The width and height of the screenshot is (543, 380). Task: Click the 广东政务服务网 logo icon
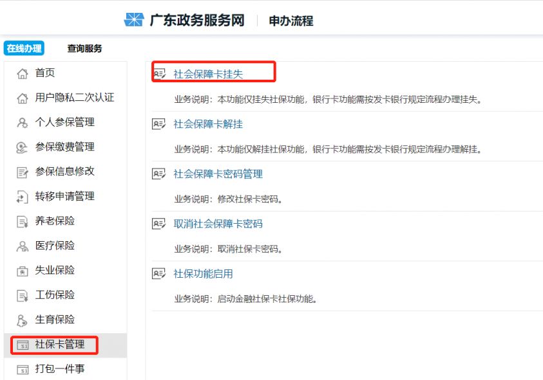point(135,20)
